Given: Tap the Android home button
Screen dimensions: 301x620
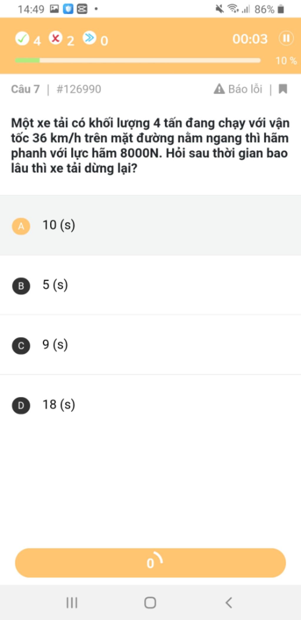Looking at the screenshot, I should [x=150, y=602].
